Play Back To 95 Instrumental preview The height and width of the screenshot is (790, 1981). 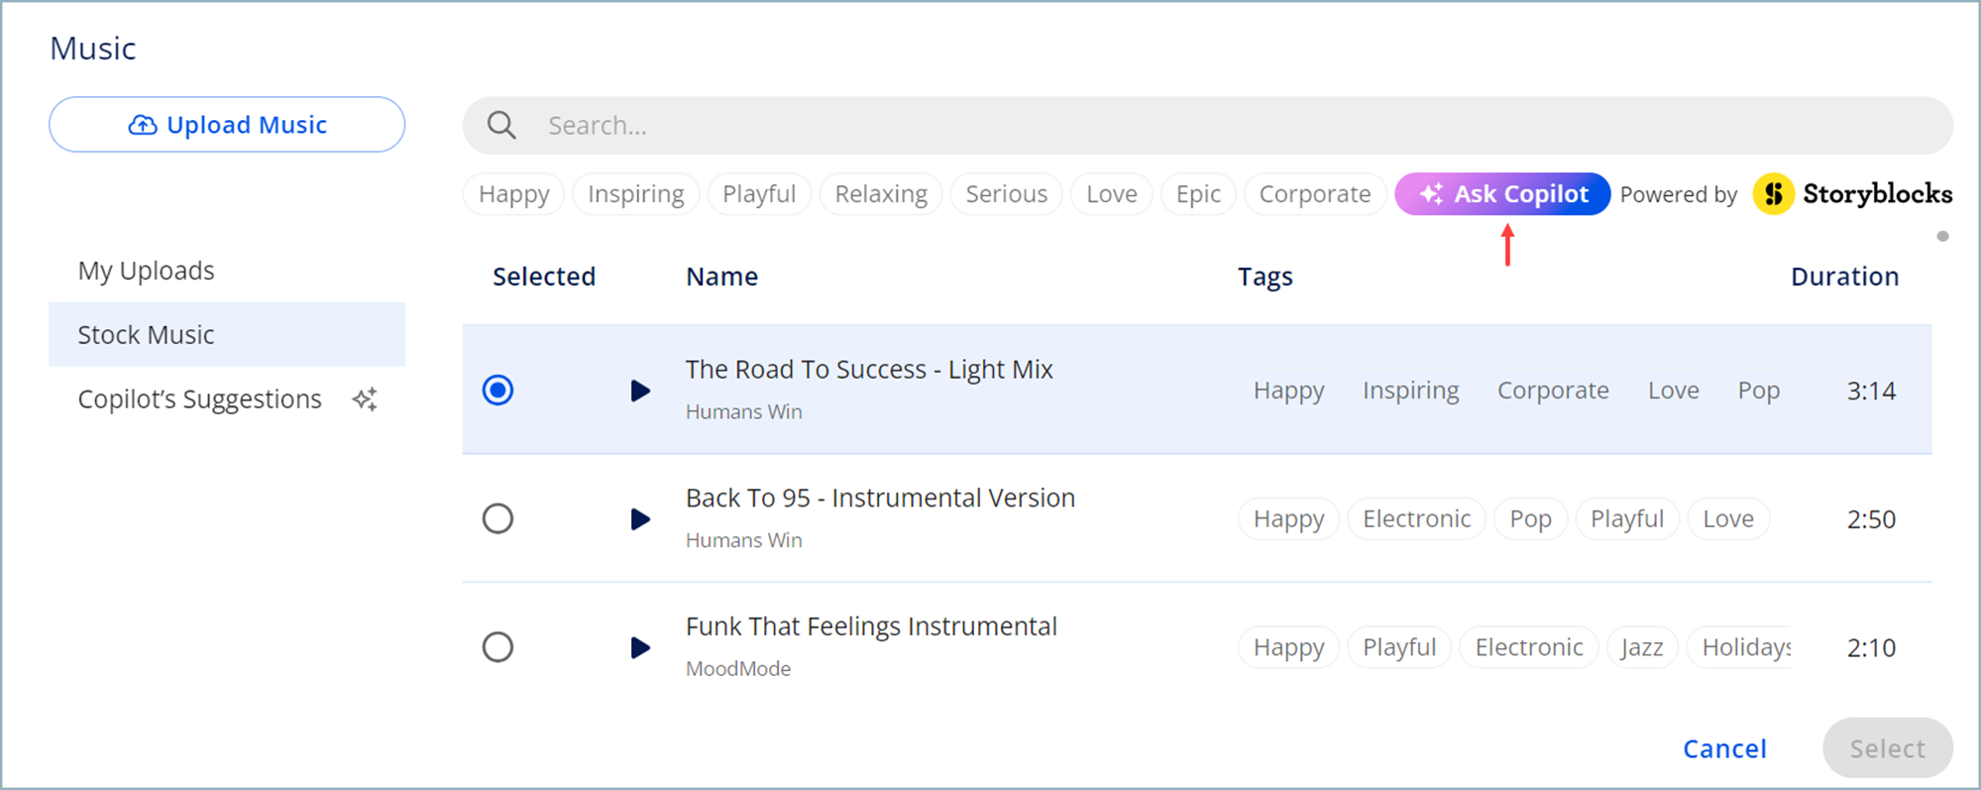tap(640, 518)
